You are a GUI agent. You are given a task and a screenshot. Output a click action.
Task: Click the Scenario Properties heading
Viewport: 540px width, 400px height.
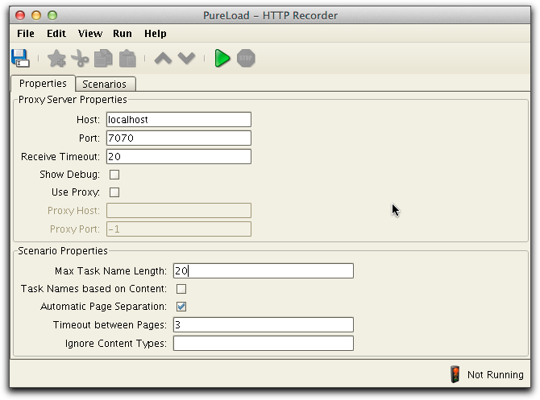click(63, 251)
